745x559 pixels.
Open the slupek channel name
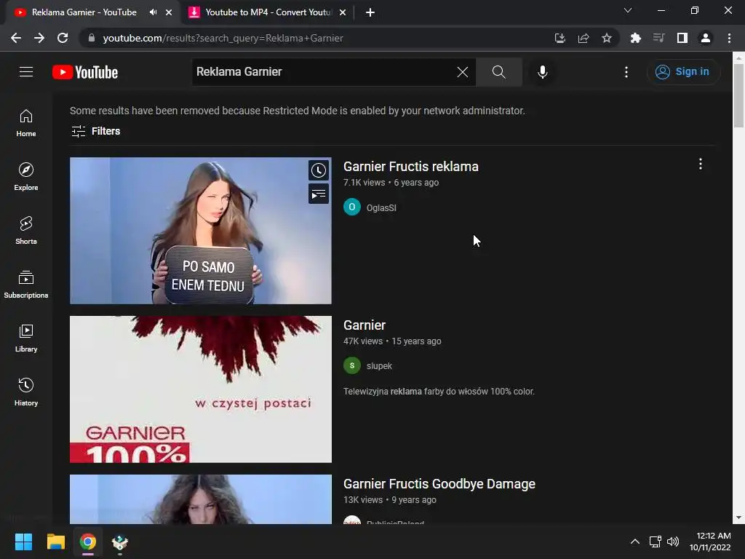(x=379, y=366)
